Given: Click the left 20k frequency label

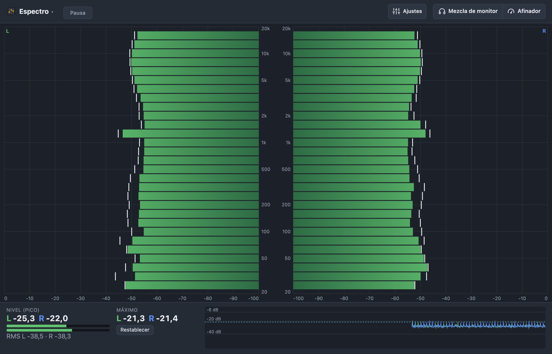Looking at the screenshot, I should click(x=266, y=29).
